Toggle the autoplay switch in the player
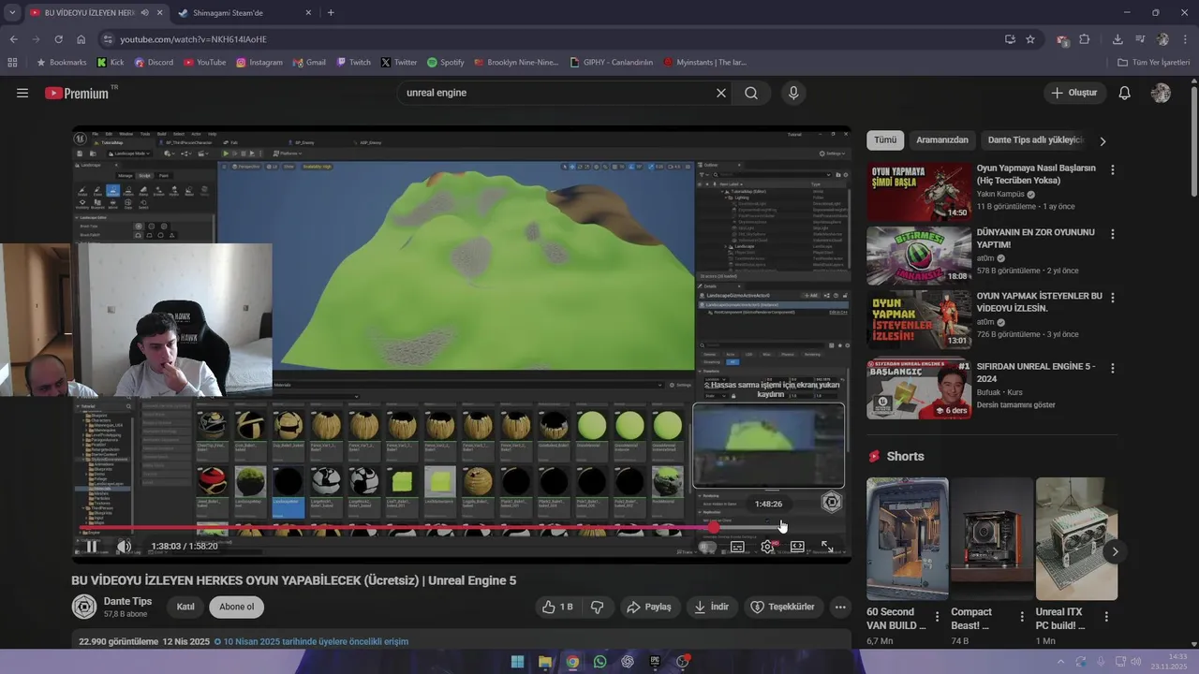This screenshot has height=674, width=1199. (x=707, y=547)
